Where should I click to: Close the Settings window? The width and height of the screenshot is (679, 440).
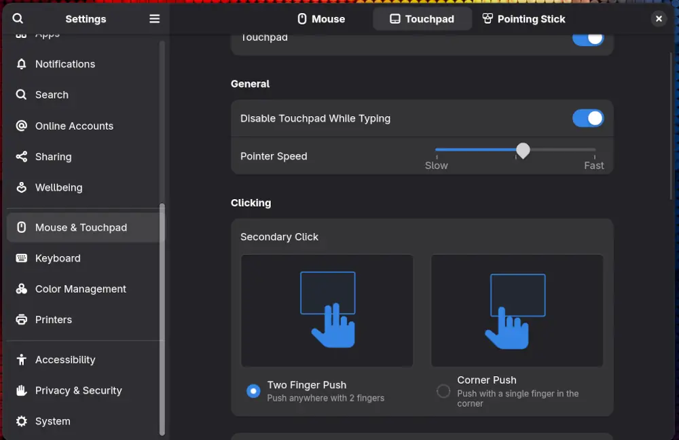[659, 18]
